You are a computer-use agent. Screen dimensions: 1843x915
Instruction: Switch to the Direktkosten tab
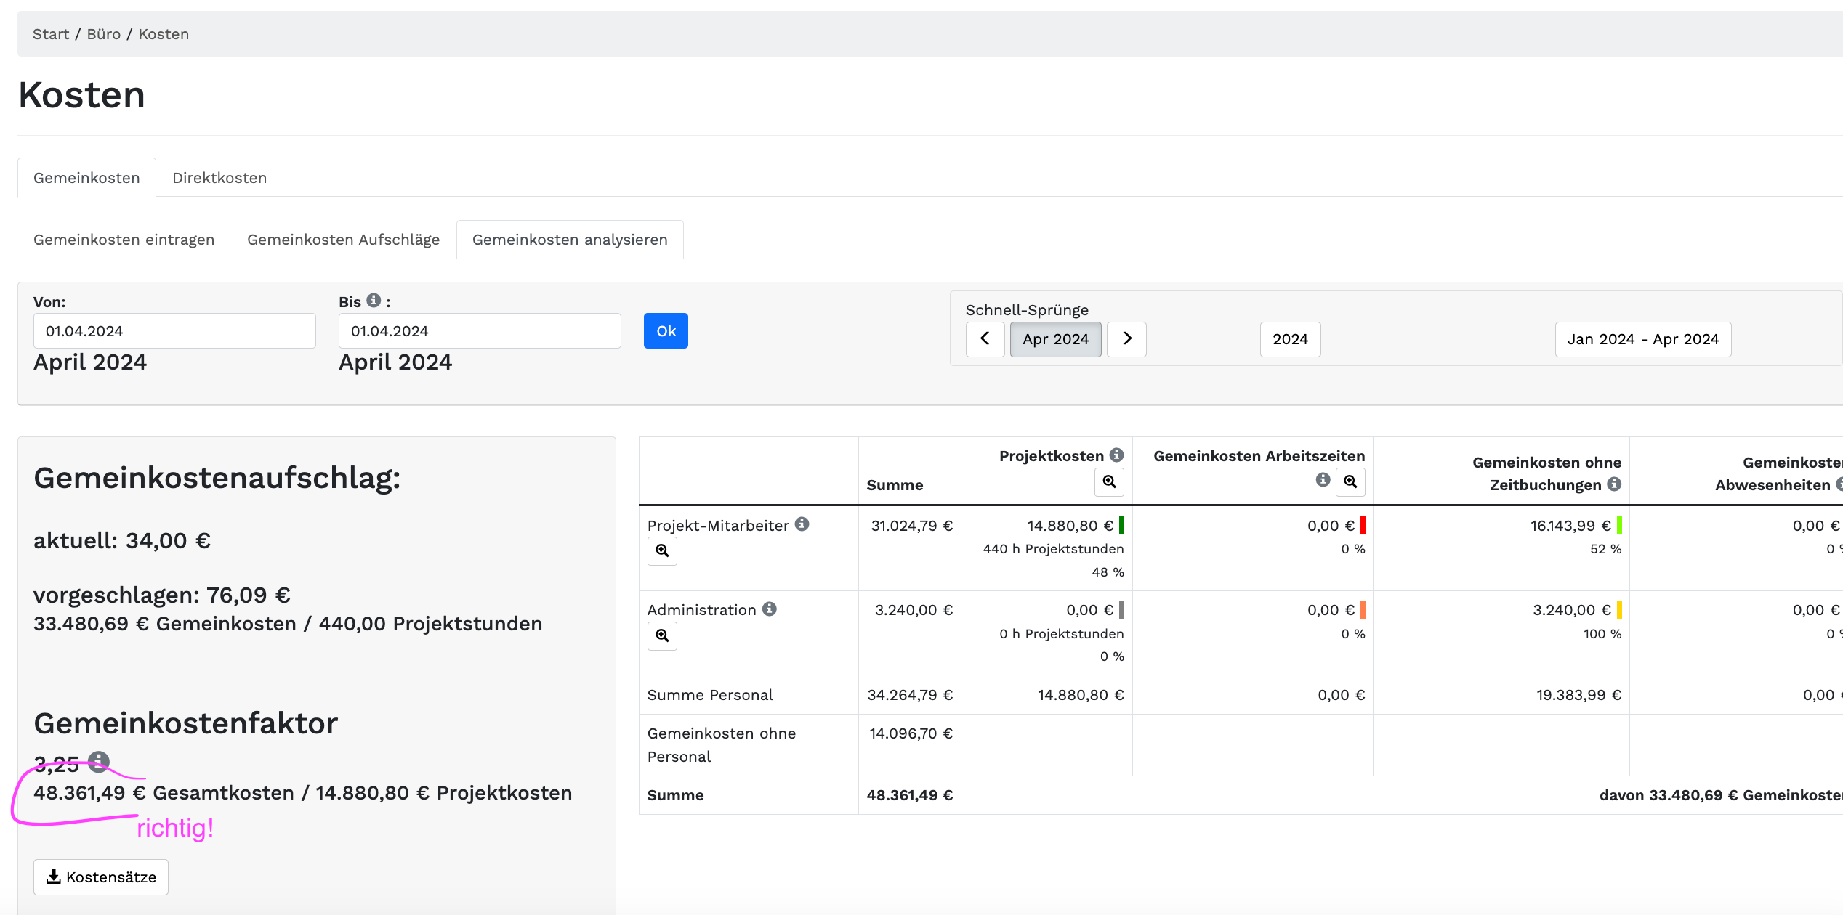pos(219,178)
